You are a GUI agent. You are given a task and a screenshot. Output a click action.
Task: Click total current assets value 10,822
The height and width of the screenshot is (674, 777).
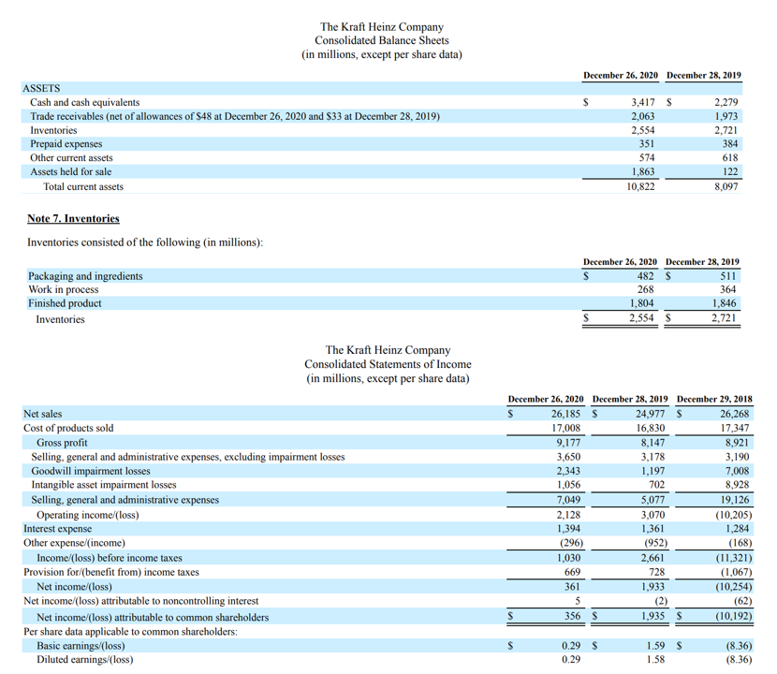(640, 187)
